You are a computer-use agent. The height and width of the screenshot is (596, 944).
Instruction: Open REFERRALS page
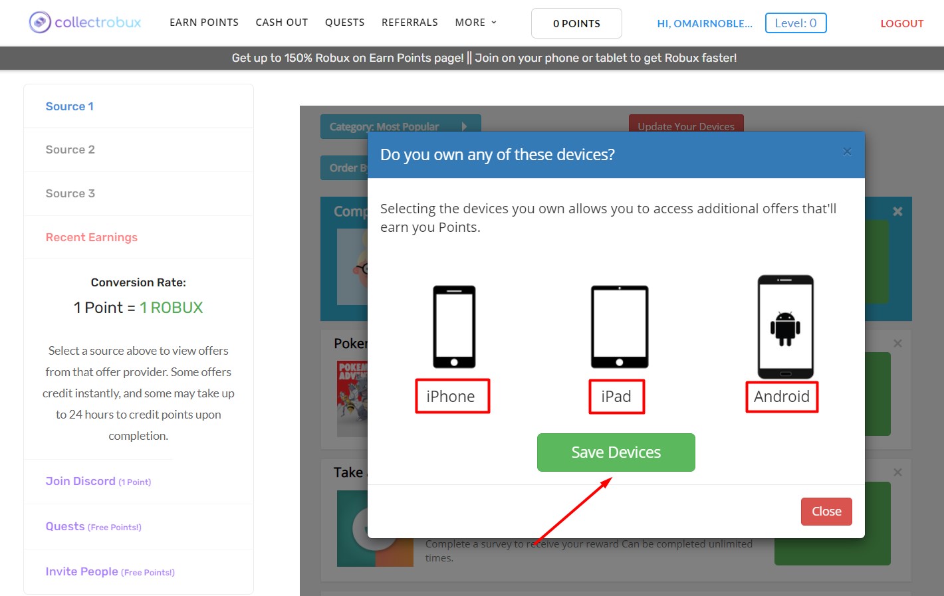click(x=410, y=23)
